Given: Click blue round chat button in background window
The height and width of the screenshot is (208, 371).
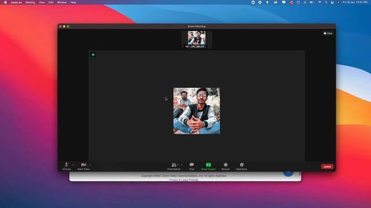Looking at the screenshot, I should pos(288,173).
